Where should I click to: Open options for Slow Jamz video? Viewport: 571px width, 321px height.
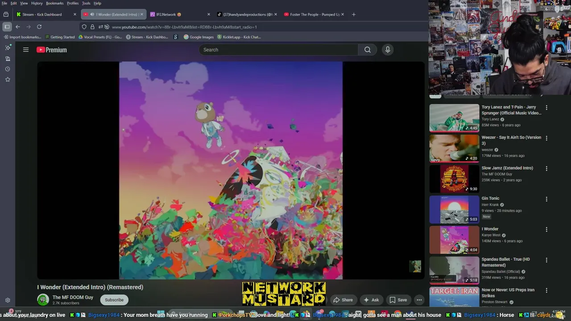546,169
